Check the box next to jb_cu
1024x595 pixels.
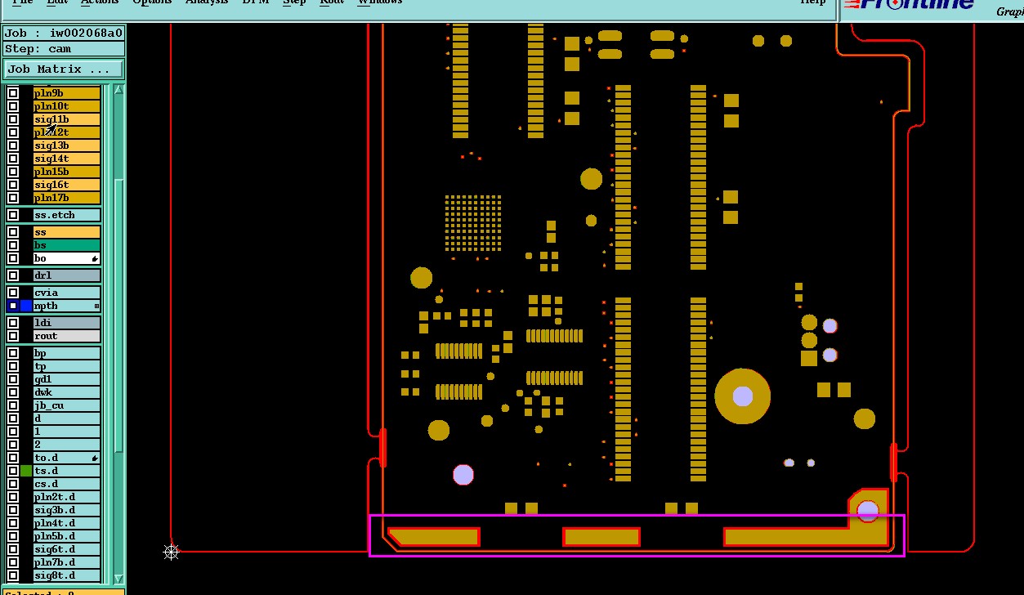[x=13, y=405]
